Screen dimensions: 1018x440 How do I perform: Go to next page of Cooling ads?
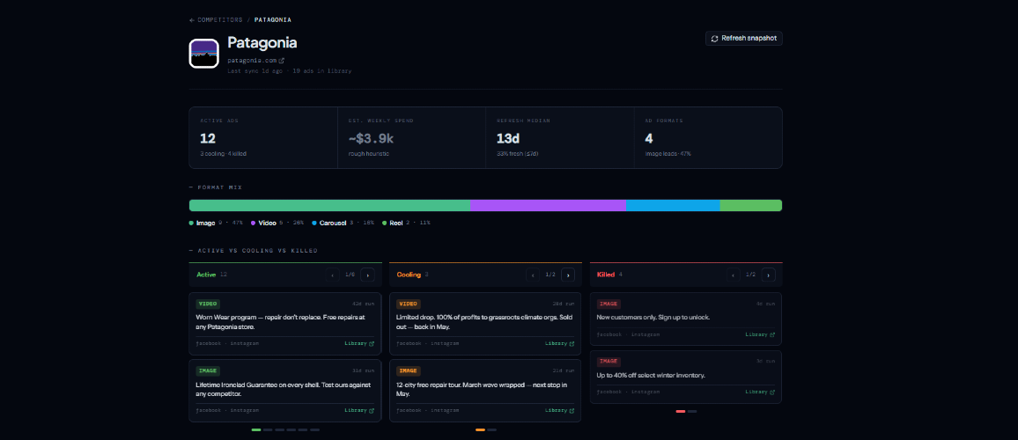568,275
